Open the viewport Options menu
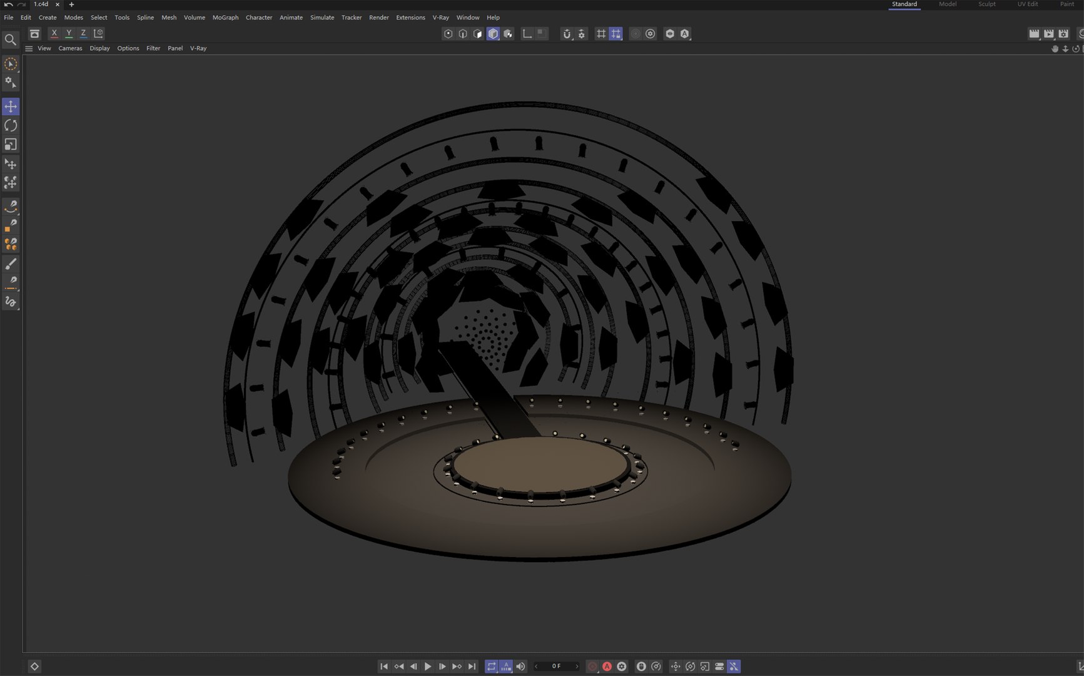This screenshot has width=1084, height=676. tap(128, 48)
